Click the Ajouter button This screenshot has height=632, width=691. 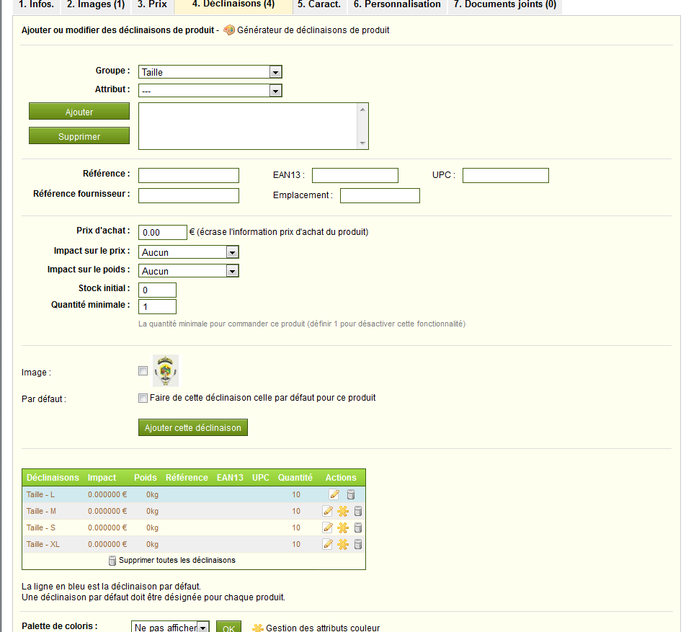79,112
